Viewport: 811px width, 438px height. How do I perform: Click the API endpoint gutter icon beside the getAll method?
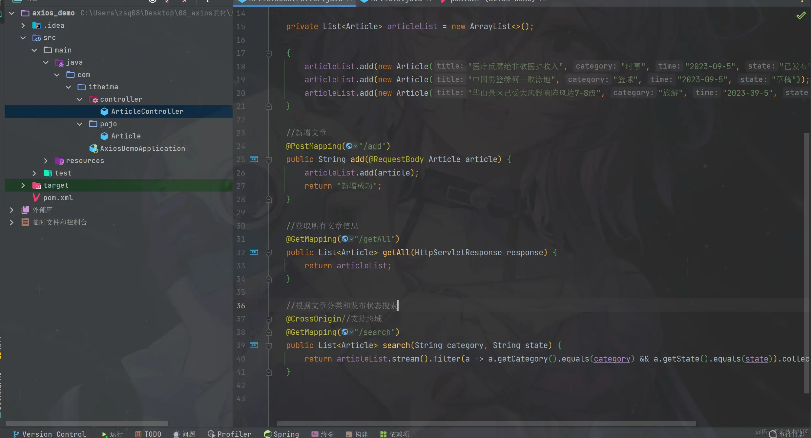tap(254, 252)
